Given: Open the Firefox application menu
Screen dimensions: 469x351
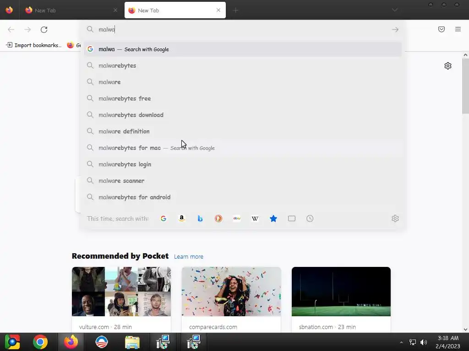Looking at the screenshot, I should [458, 29].
